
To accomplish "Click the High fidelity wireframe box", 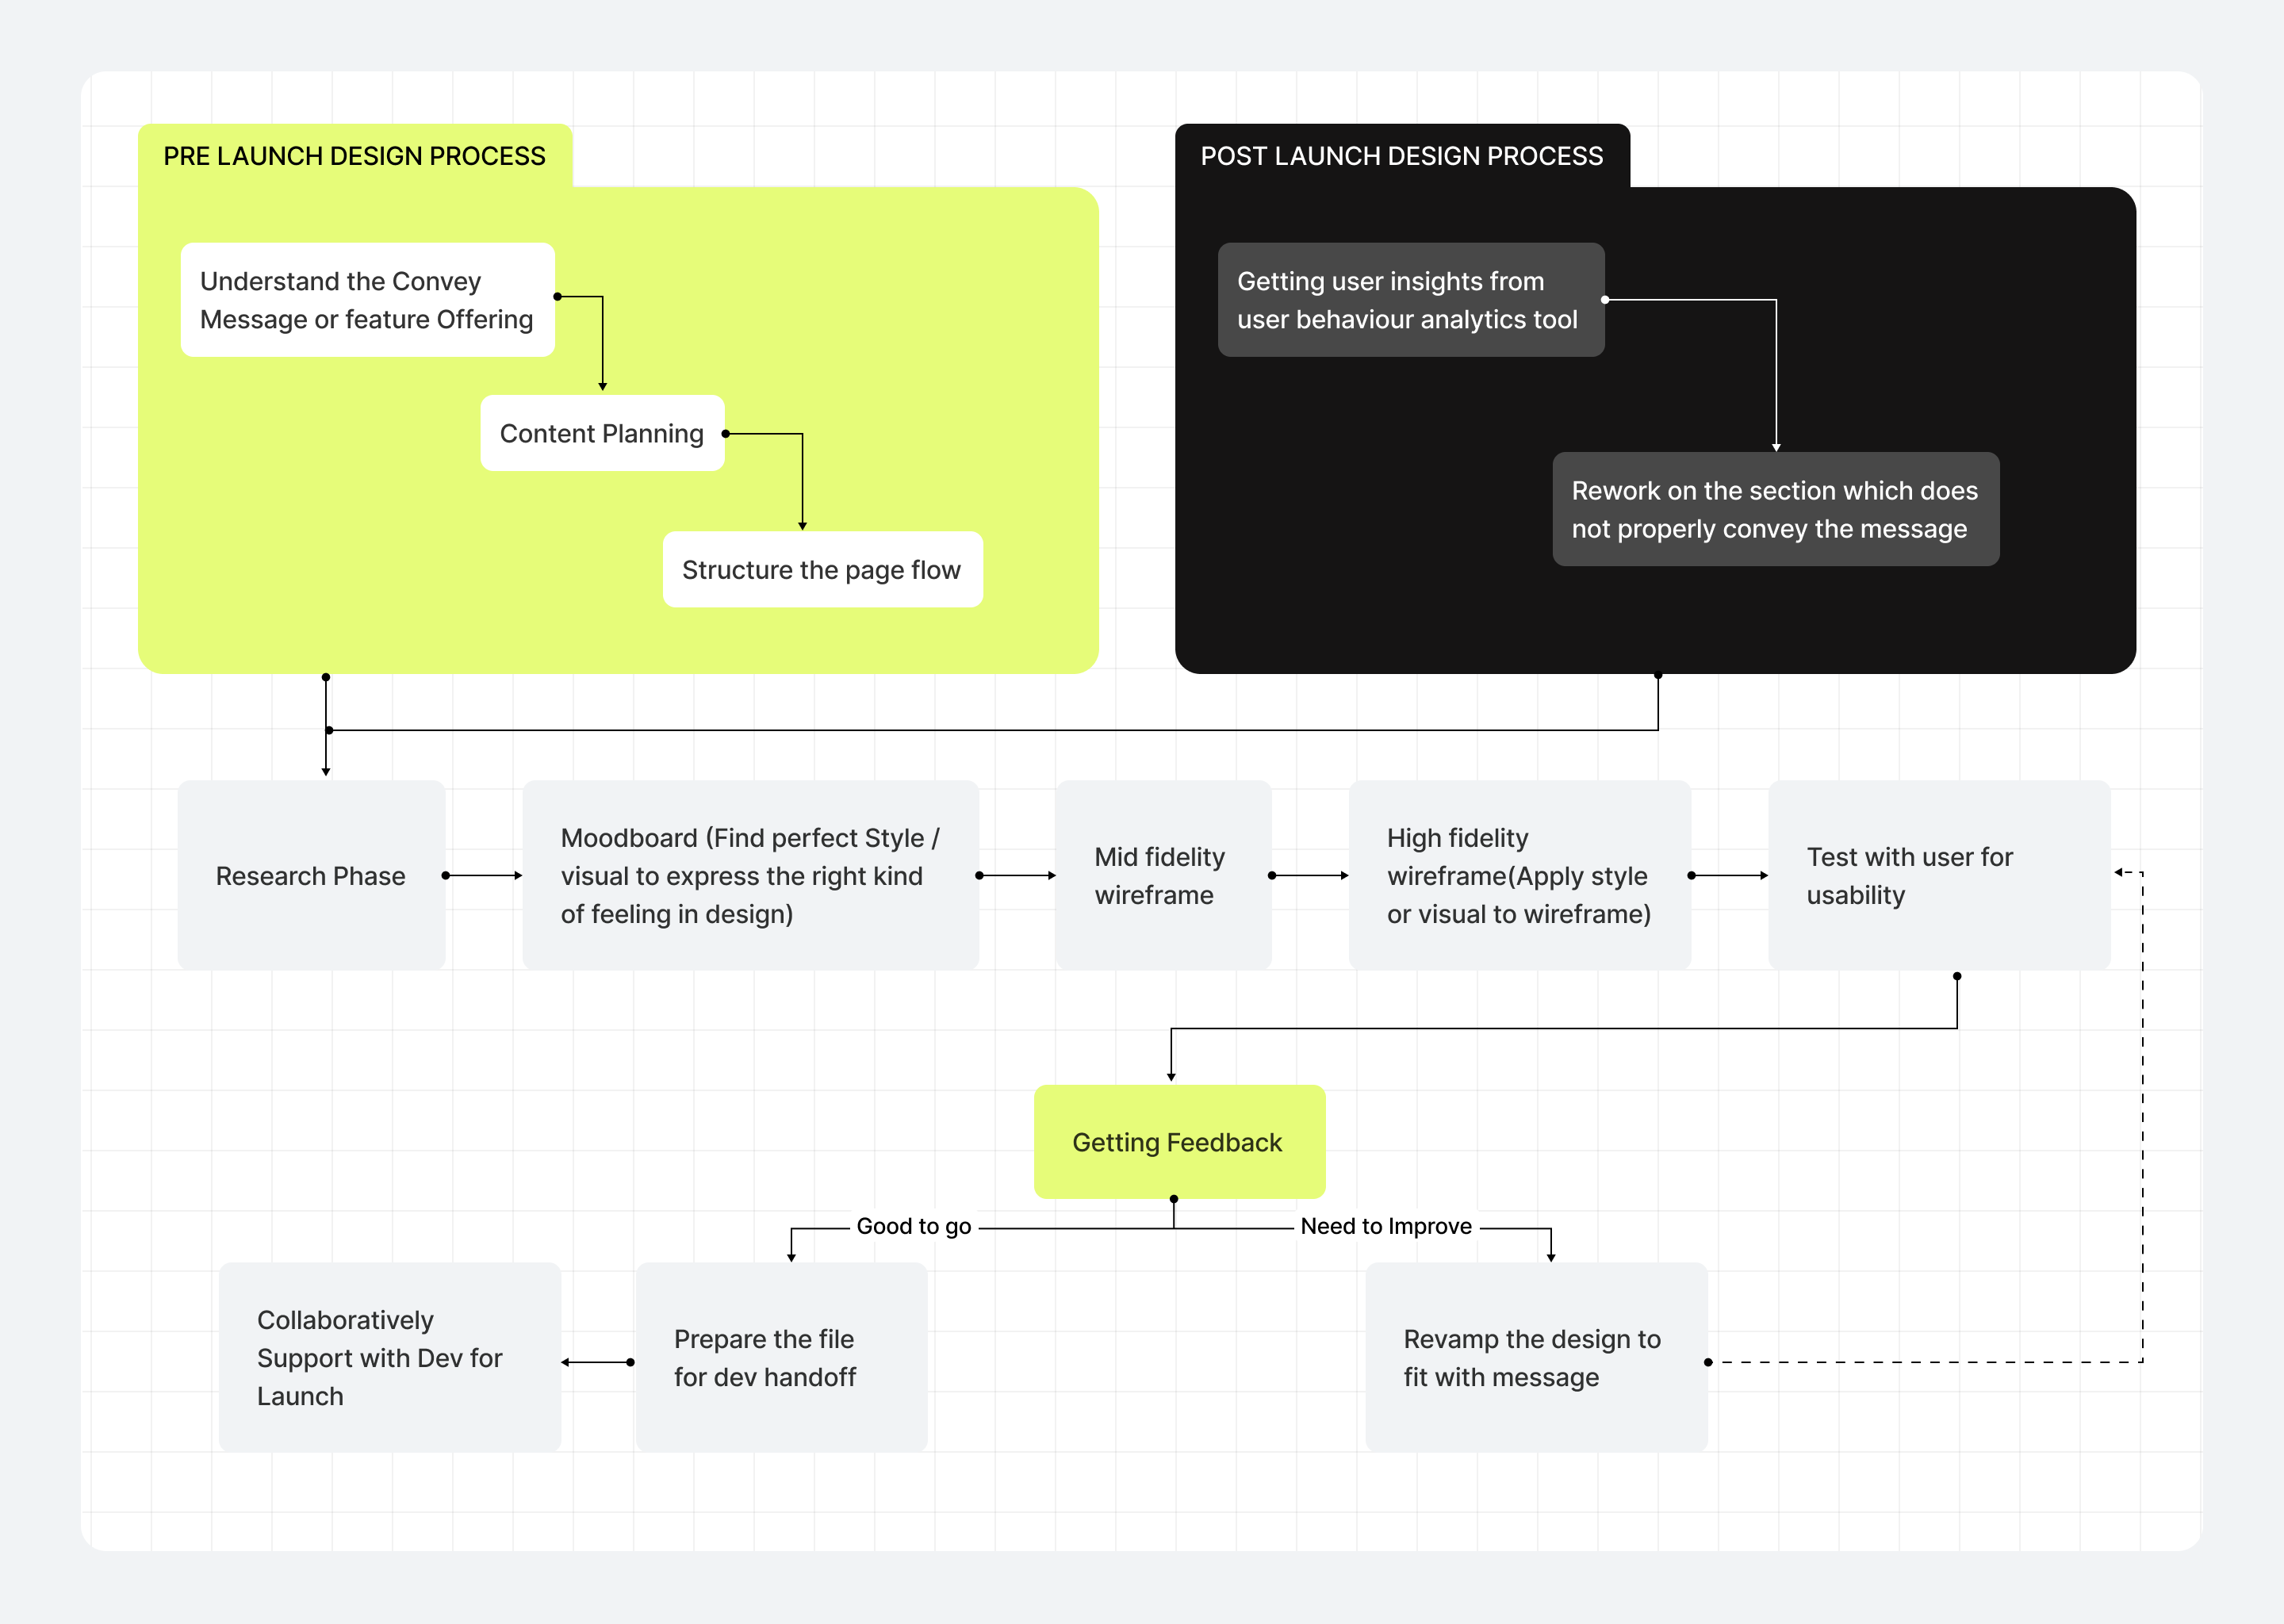I will [1518, 875].
